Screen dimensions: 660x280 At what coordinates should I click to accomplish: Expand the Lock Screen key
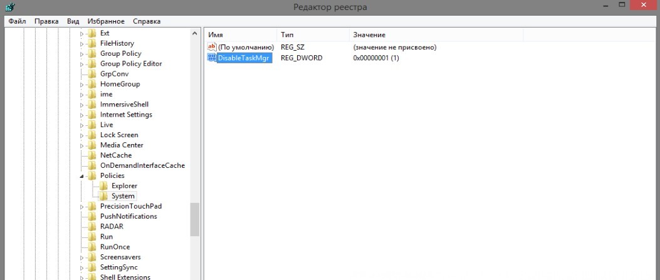tap(82, 135)
